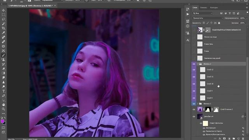Create a new layer group icon
Image resolution: width=249 pixels, height=140 pixels.
pyautogui.click(x=233, y=138)
